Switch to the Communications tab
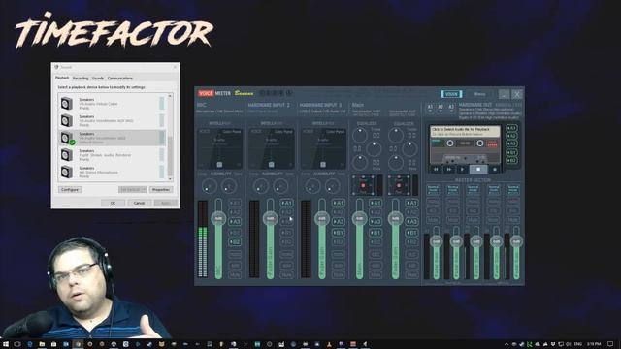 point(120,79)
